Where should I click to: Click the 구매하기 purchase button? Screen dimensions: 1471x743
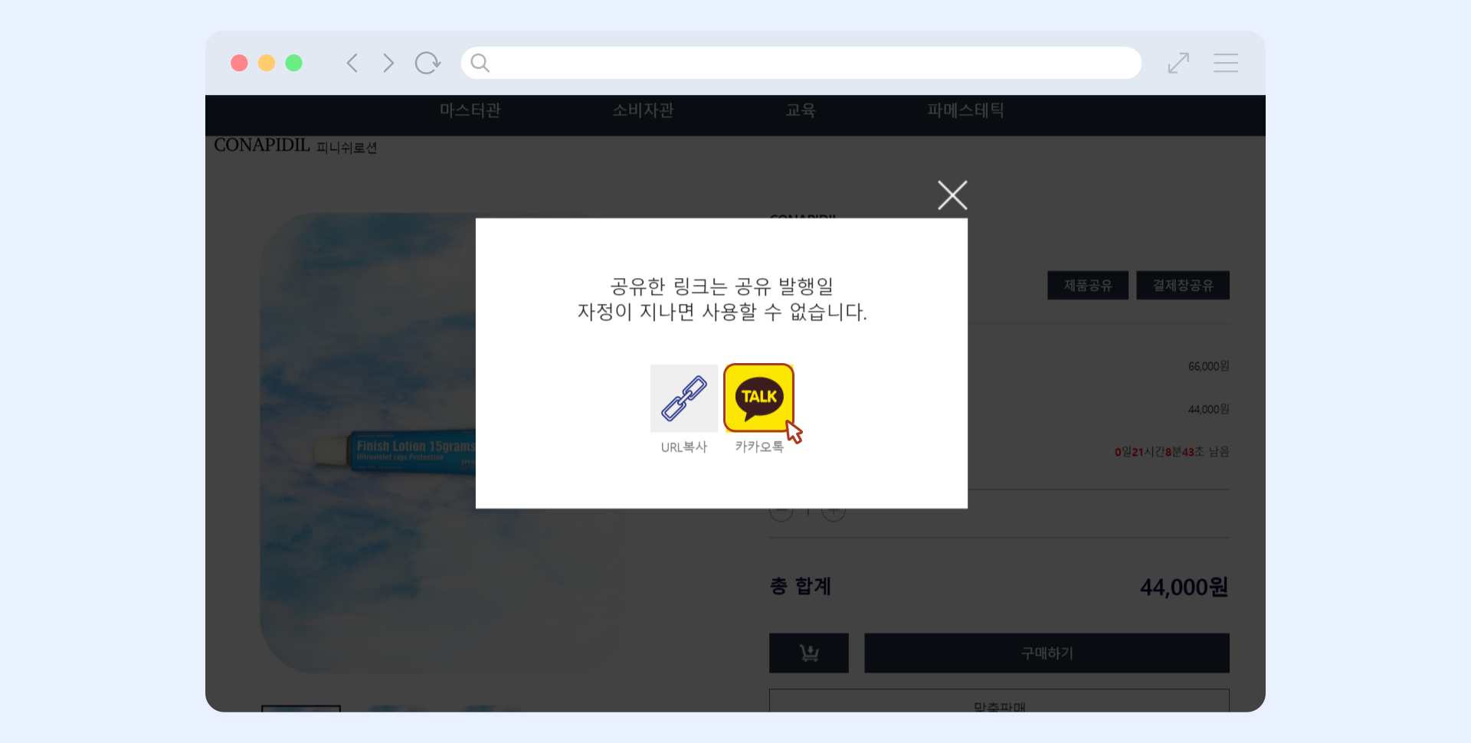pyautogui.click(x=1047, y=653)
